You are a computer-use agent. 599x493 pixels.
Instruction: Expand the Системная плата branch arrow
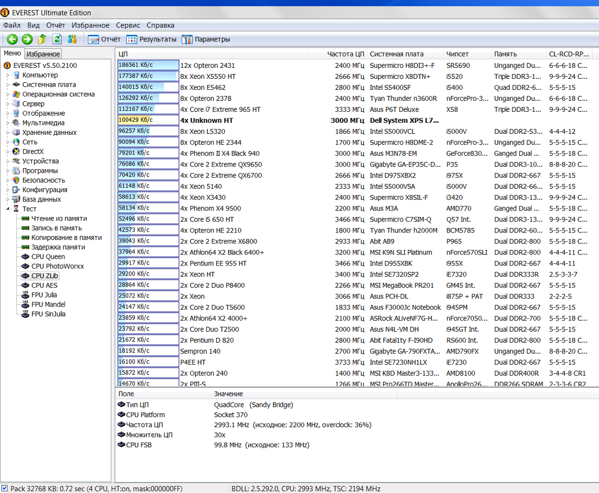7,85
